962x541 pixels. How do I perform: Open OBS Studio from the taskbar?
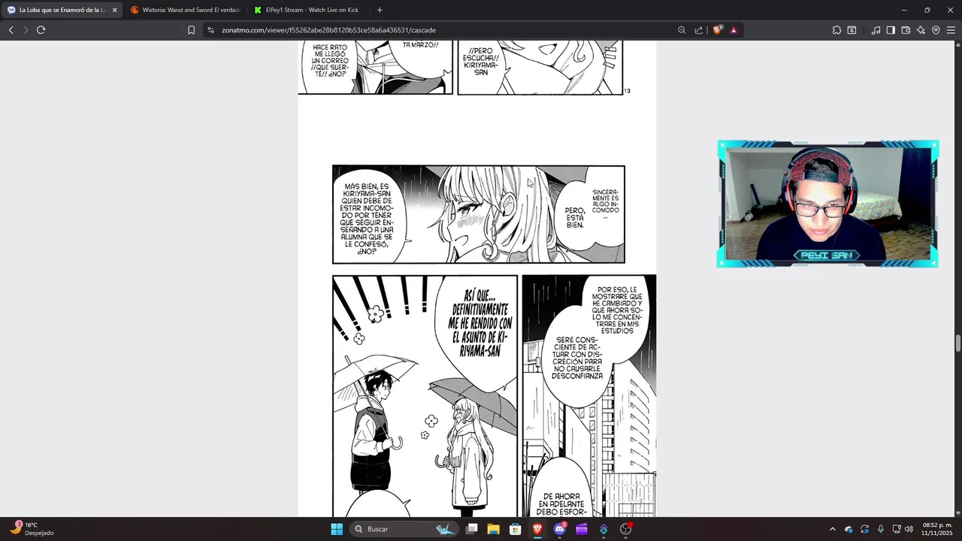pyautogui.click(x=625, y=529)
